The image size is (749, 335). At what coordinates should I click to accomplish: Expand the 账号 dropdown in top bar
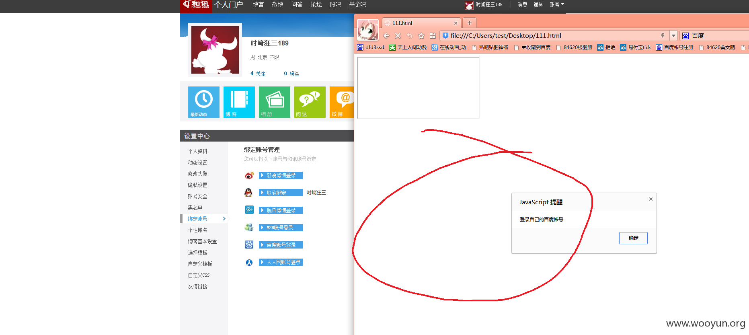[x=557, y=4]
